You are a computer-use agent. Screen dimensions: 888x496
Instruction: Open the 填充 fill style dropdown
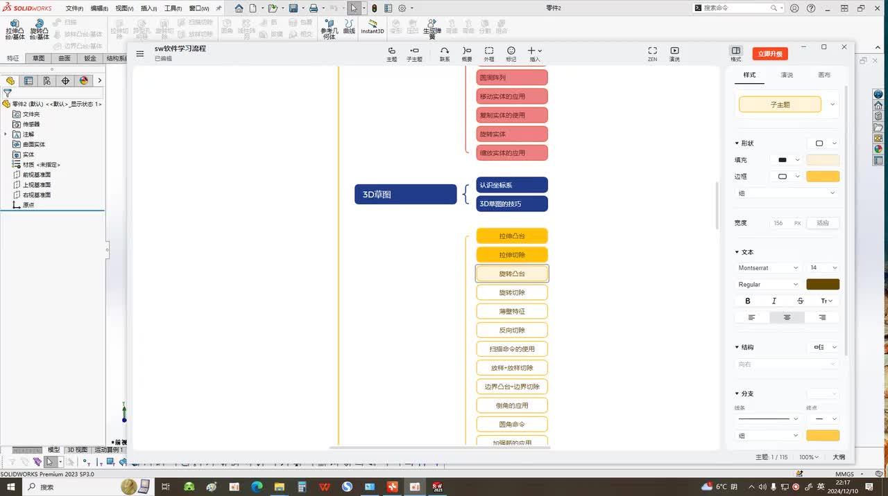[787, 160]
